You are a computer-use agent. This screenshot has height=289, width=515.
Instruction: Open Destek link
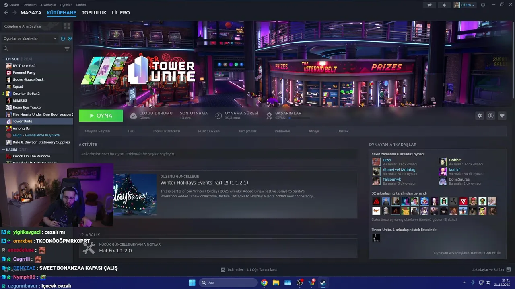(x=343, y=131)
